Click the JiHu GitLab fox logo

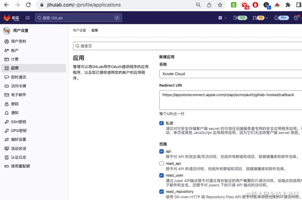point(7,18)
